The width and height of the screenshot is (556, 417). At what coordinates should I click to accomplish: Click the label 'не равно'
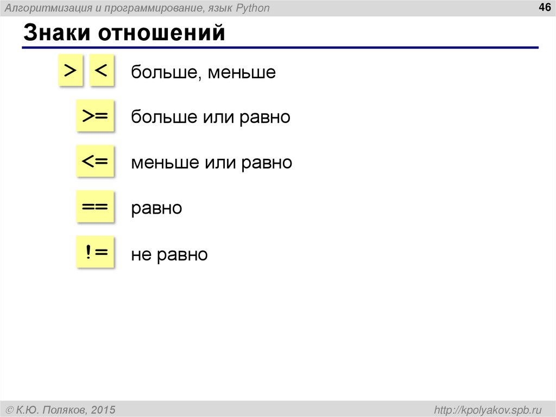(x=169, y=253)
